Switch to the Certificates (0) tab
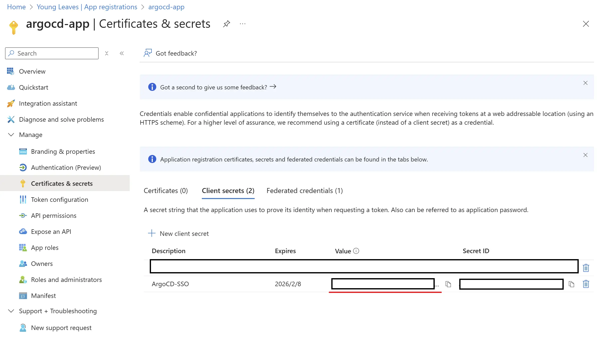600x343 pixels. click(166, 191)
